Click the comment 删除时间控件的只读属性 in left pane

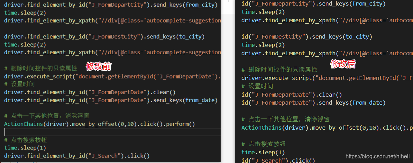[41, 68]
